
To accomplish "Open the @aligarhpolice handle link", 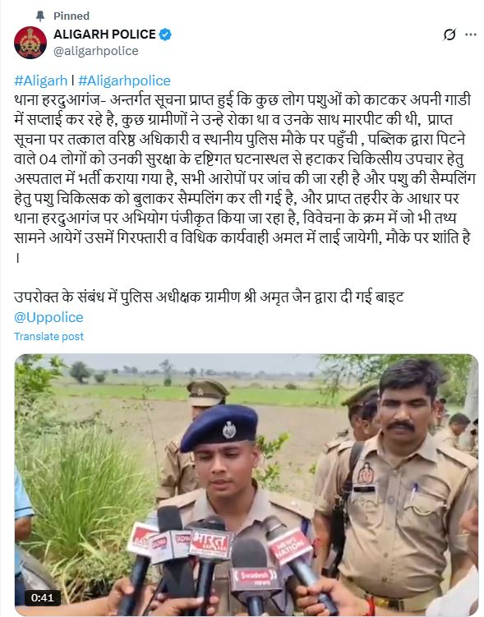I will [95, 51].
